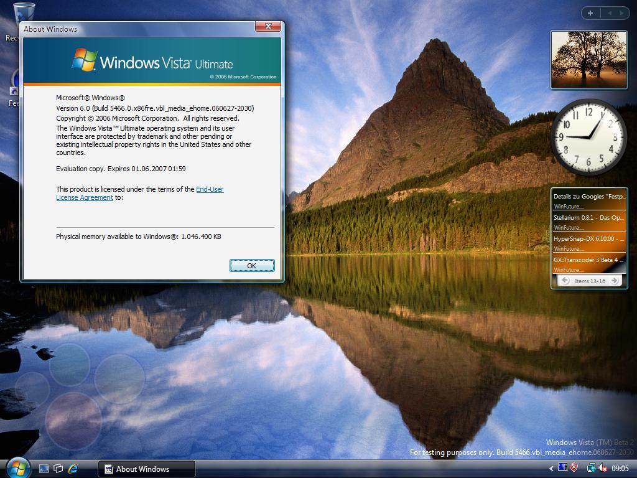Click the About Windows title bar
The height and width of the screenshot is (478, 637).
[x=138, y=29]
